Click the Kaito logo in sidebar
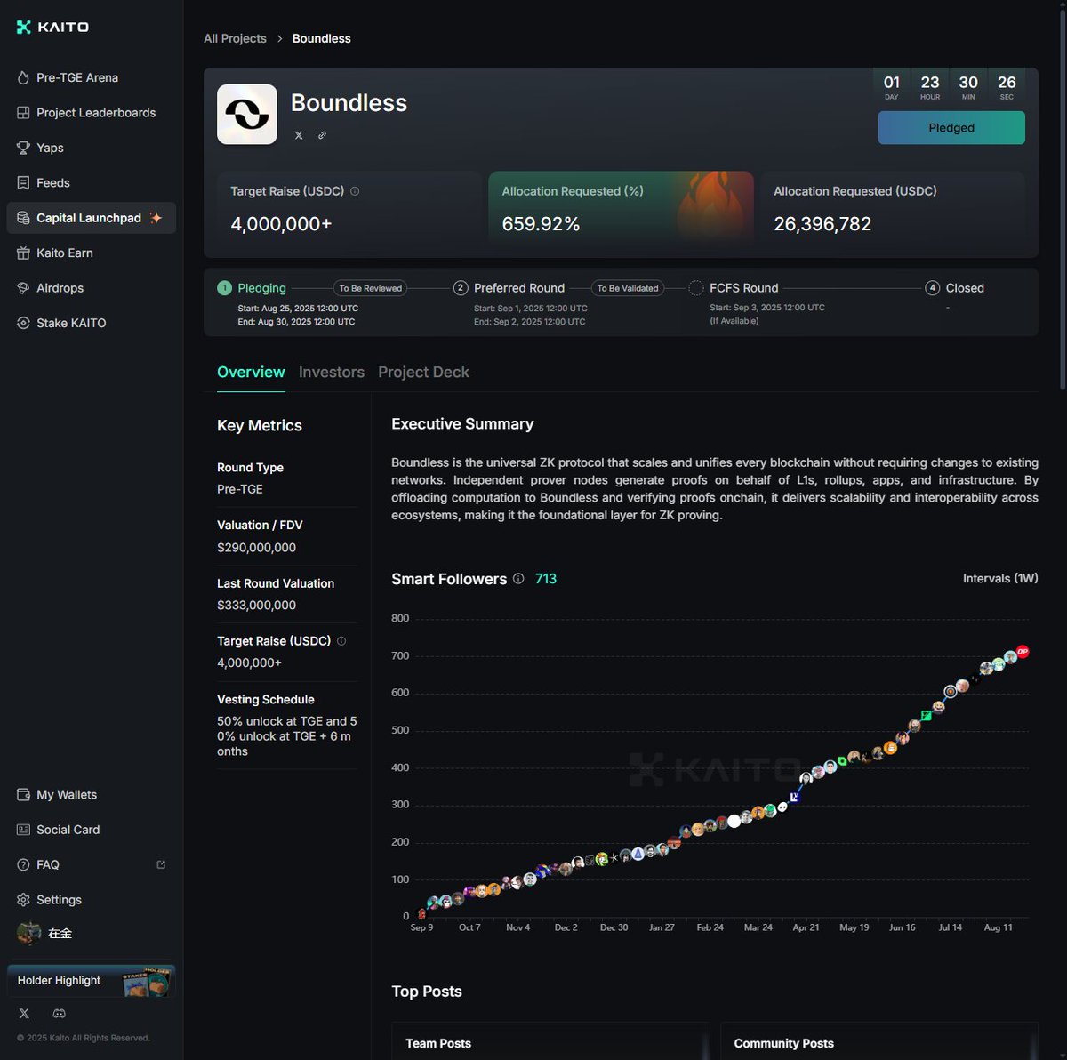Image resolution: width=1067 pixels, height=1060 pixels. click(x=52, y=27)
